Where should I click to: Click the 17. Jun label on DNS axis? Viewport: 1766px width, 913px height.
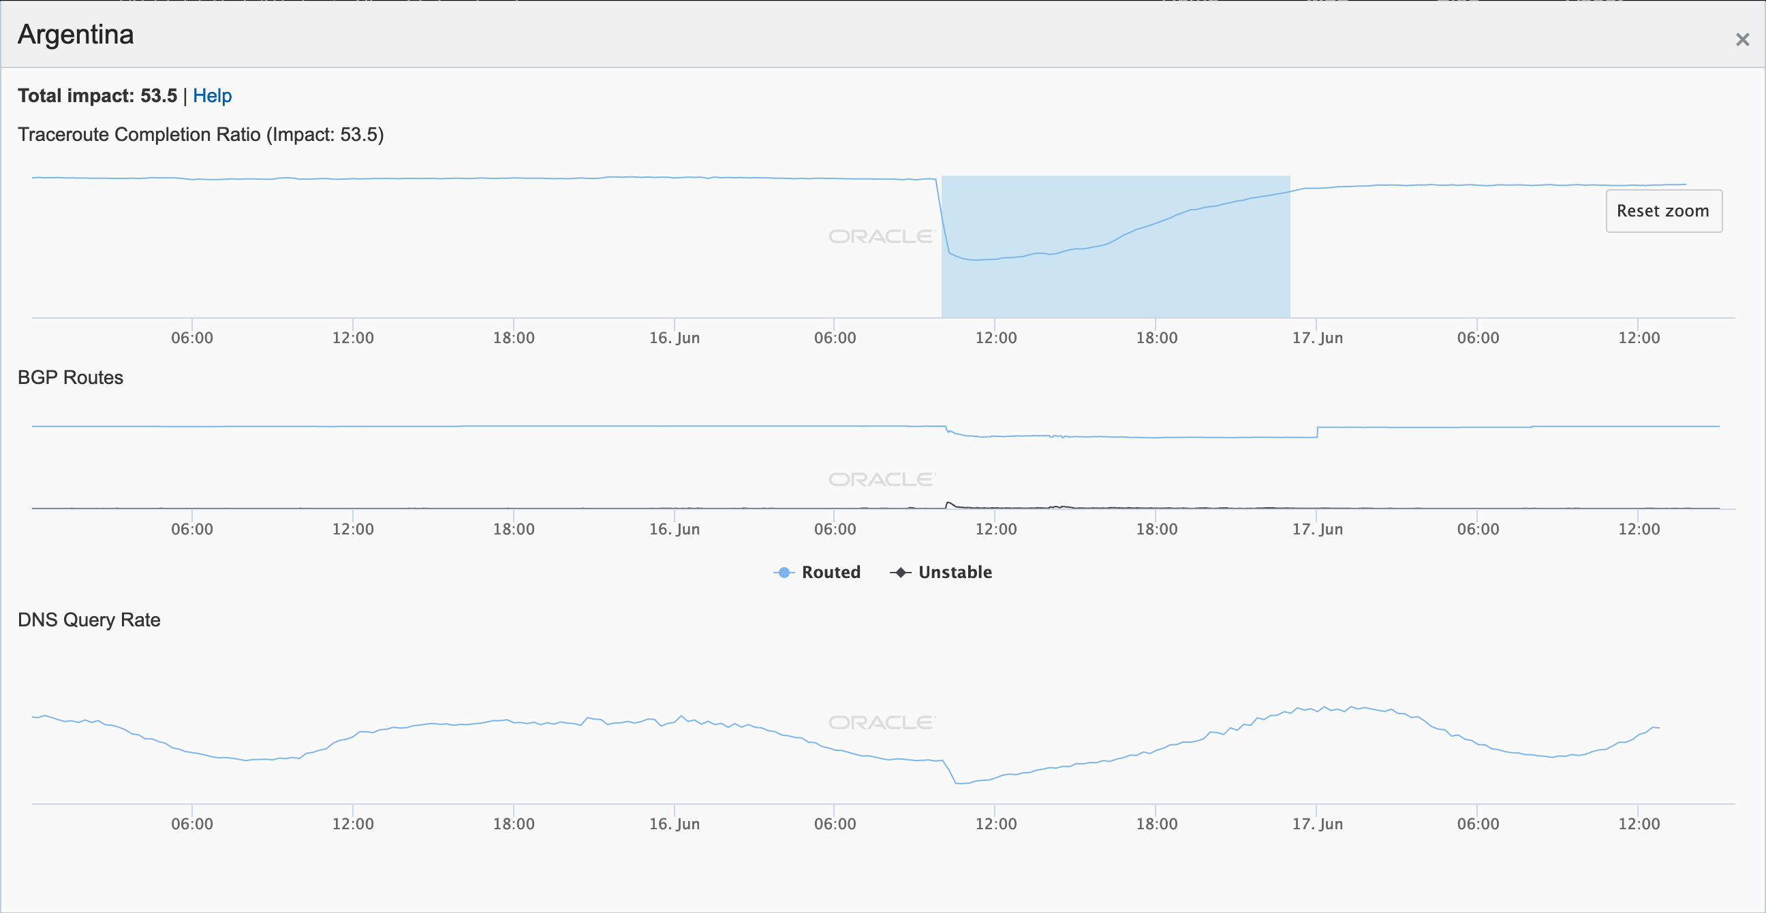pos(1317,823)
